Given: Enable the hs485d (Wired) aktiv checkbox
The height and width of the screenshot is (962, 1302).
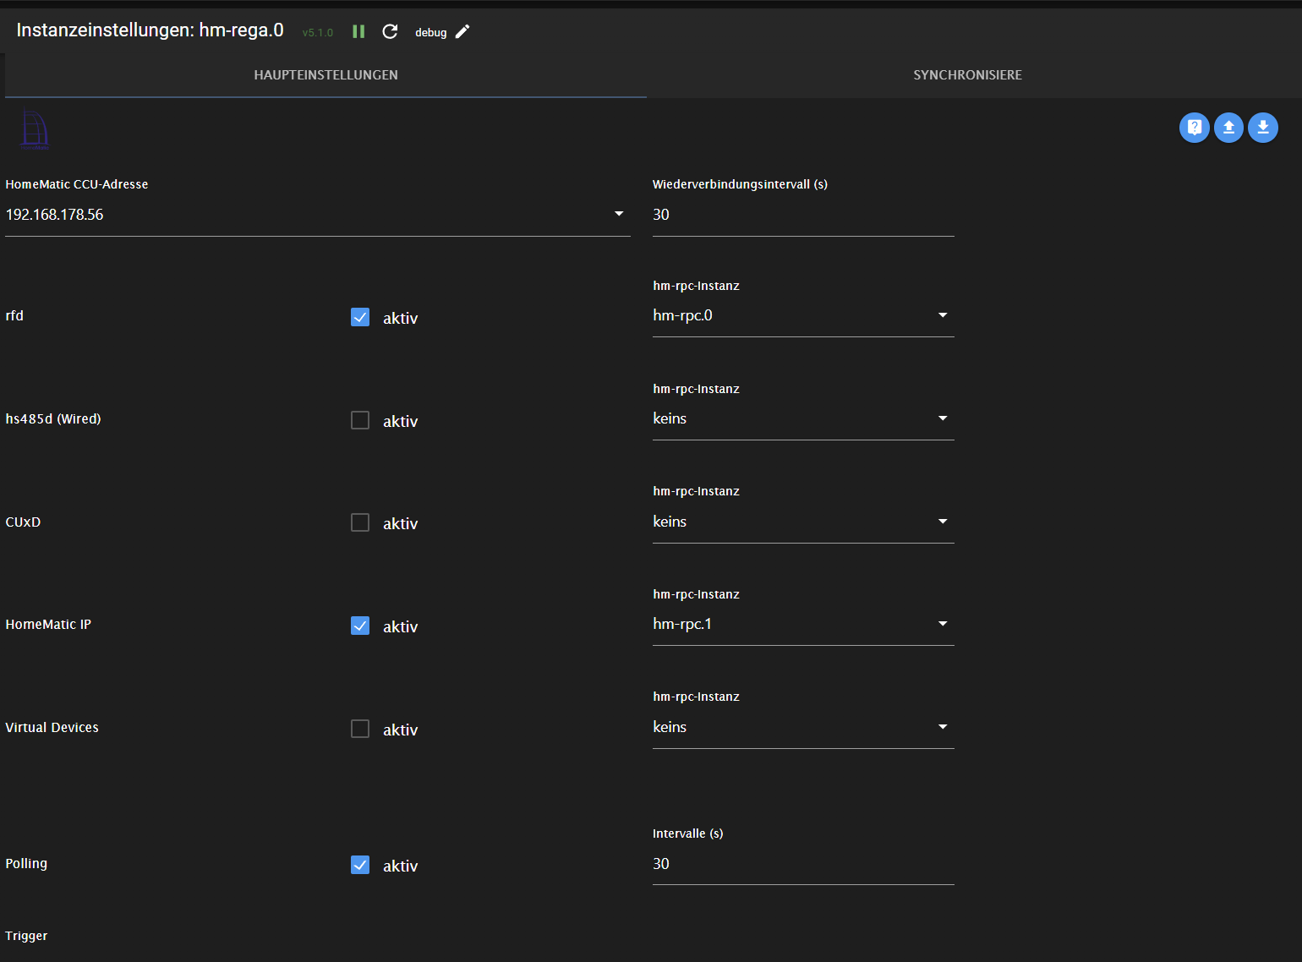Looking at the screenshot, I should click(360, 420).
